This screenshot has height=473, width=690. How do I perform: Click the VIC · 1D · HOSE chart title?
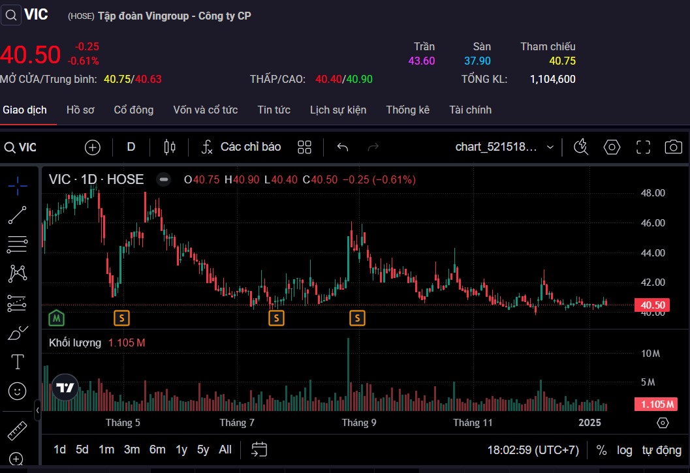click(x=96, y=179)
